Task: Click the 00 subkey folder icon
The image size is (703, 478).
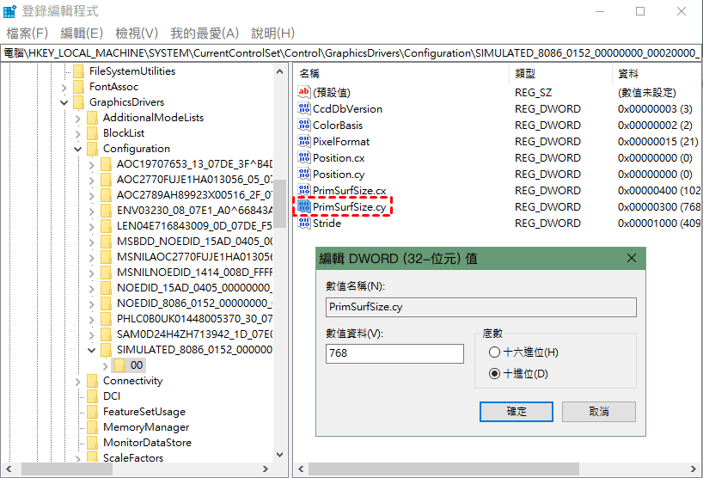Action: [119, 365]
